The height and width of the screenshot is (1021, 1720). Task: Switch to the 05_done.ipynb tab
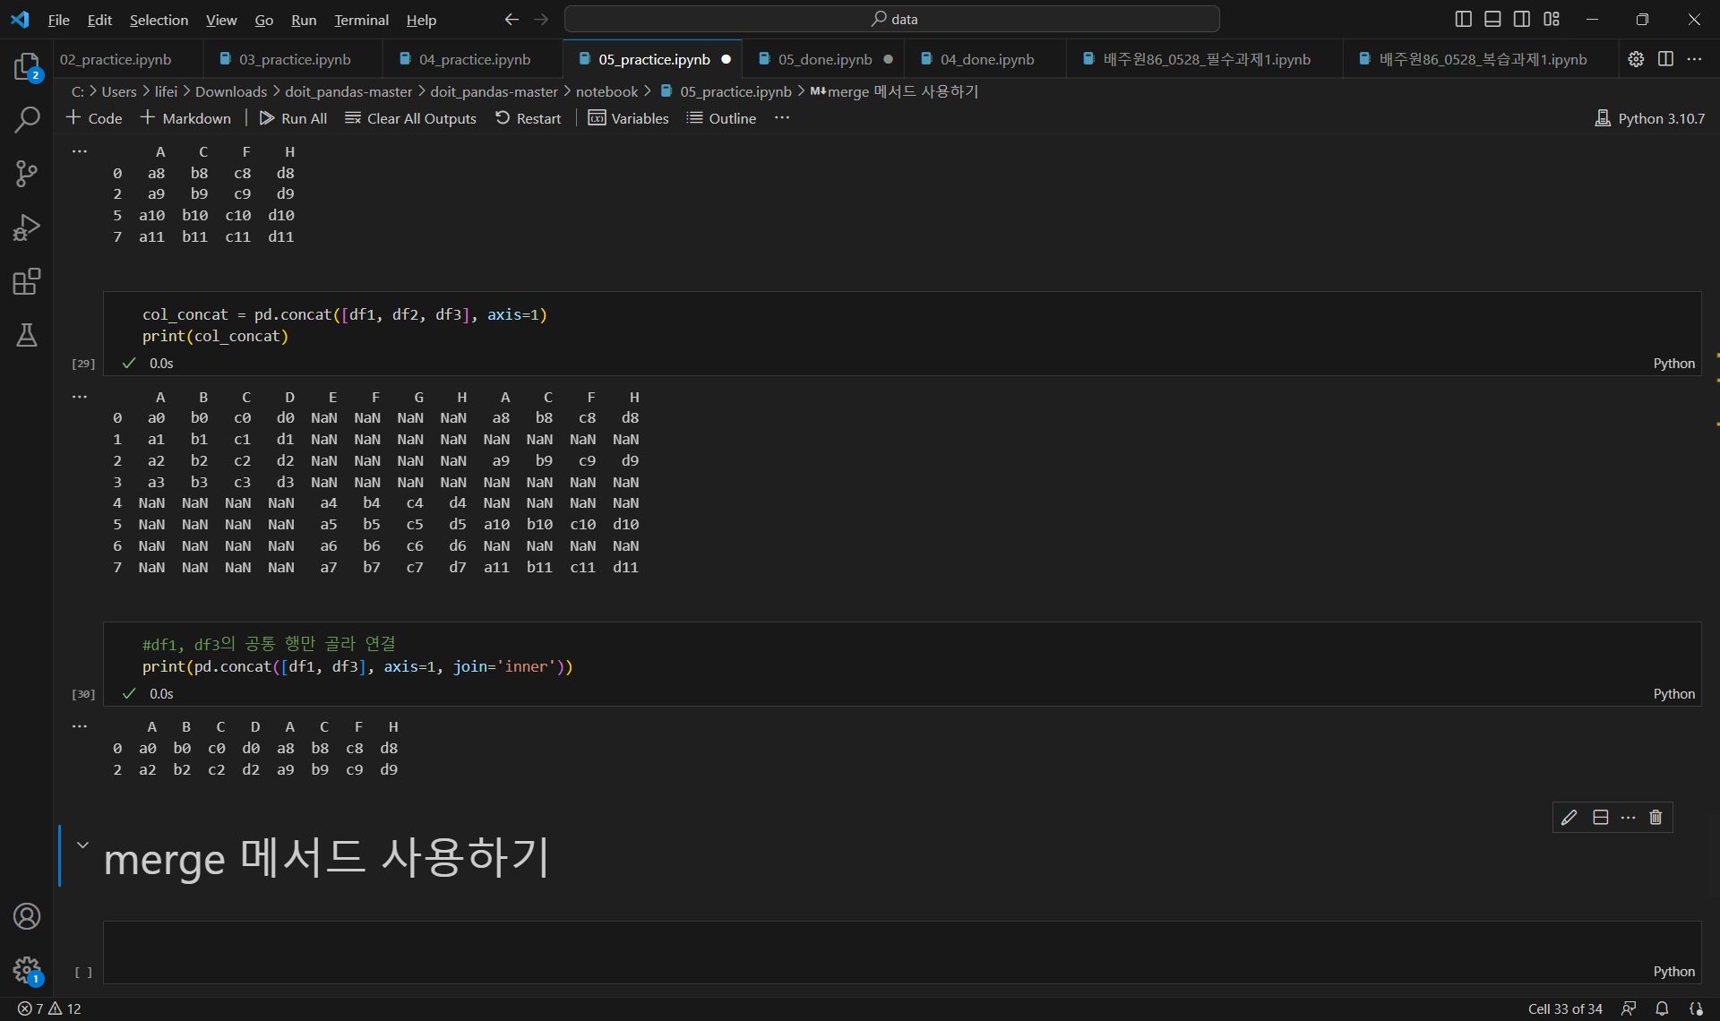tap(824, 59)
